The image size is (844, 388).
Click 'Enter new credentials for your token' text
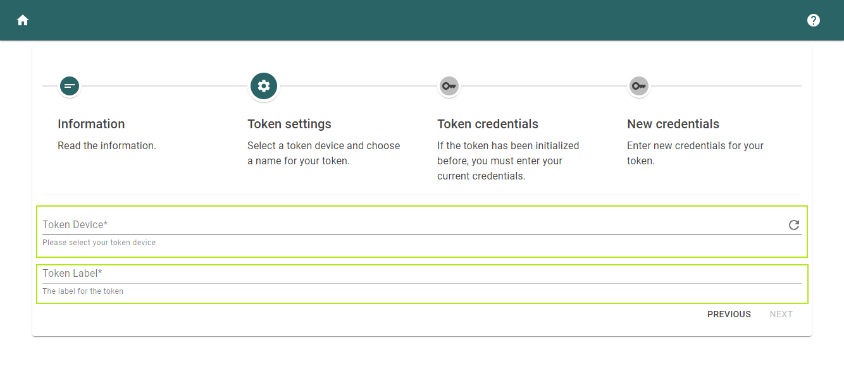click(695, 153)
